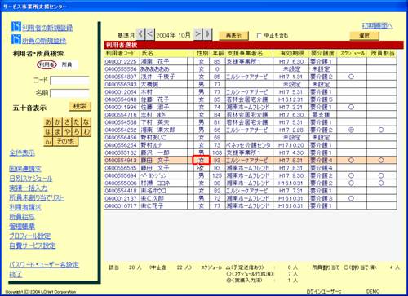Filter by さ kana key
The image size is (408, 296).
click(67, 122)
